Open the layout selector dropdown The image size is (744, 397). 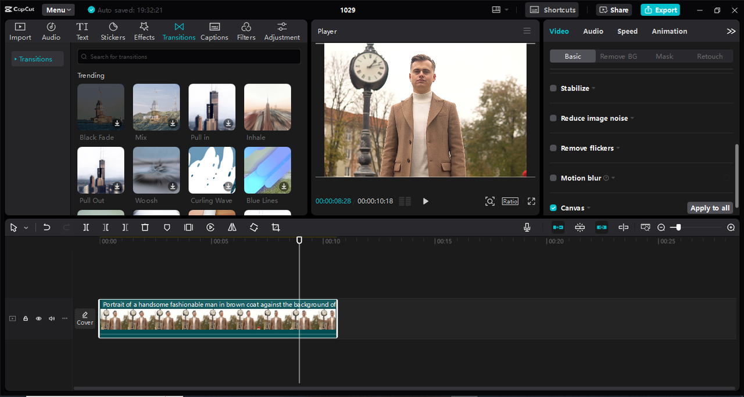[500, 10]
